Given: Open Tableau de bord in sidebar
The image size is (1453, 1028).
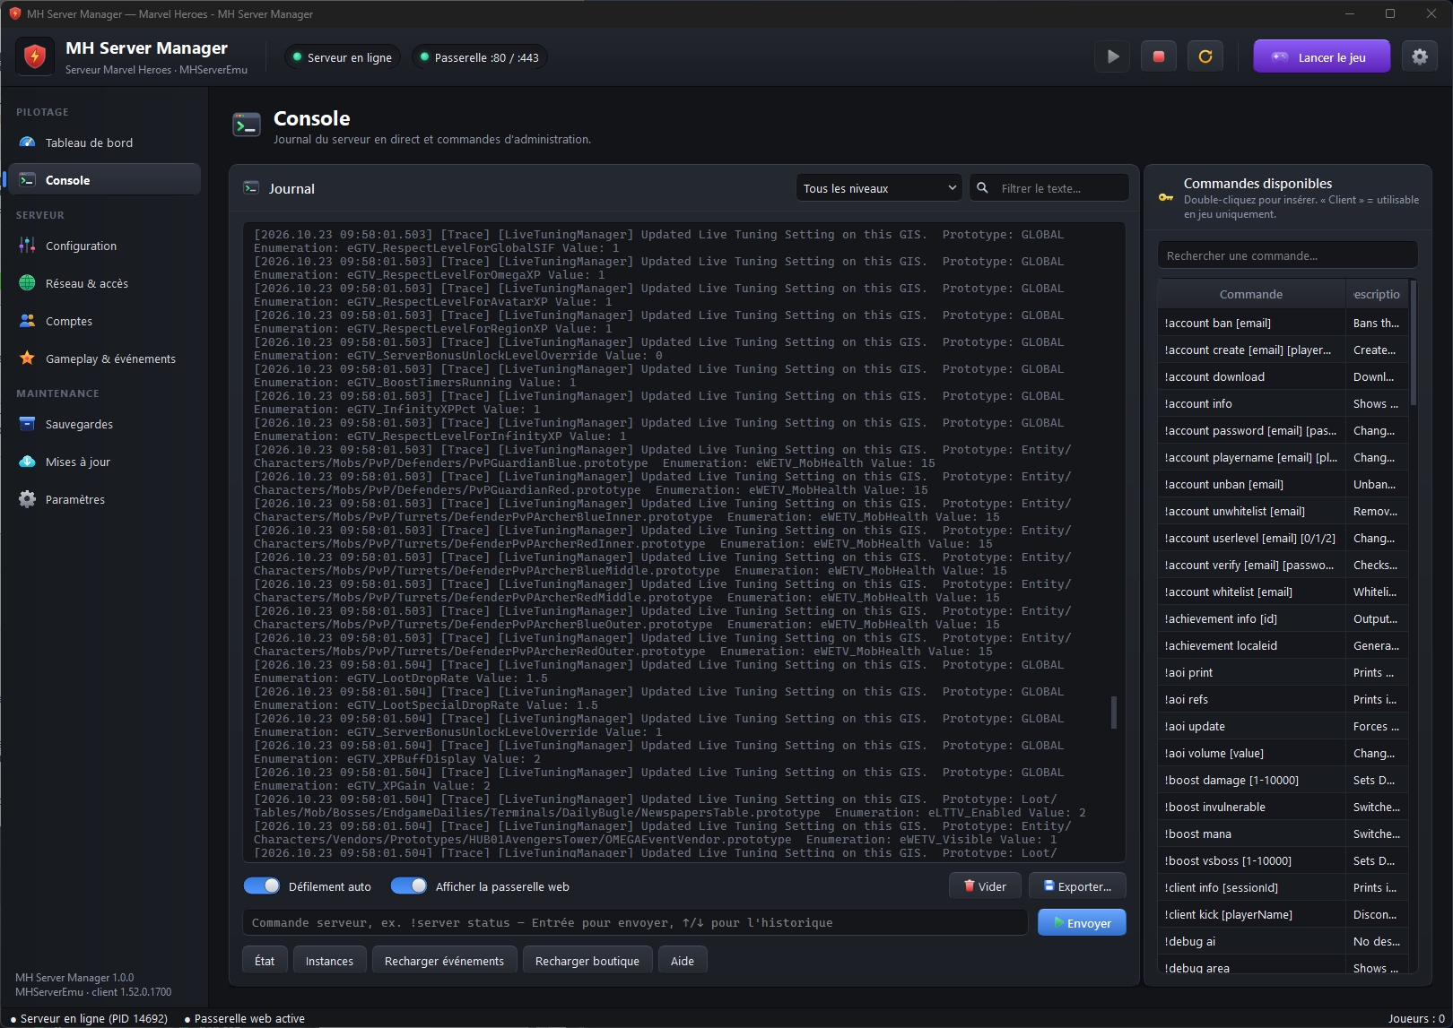Looking at the screenshot, I should pyautogui.click(x=104, y=143).
